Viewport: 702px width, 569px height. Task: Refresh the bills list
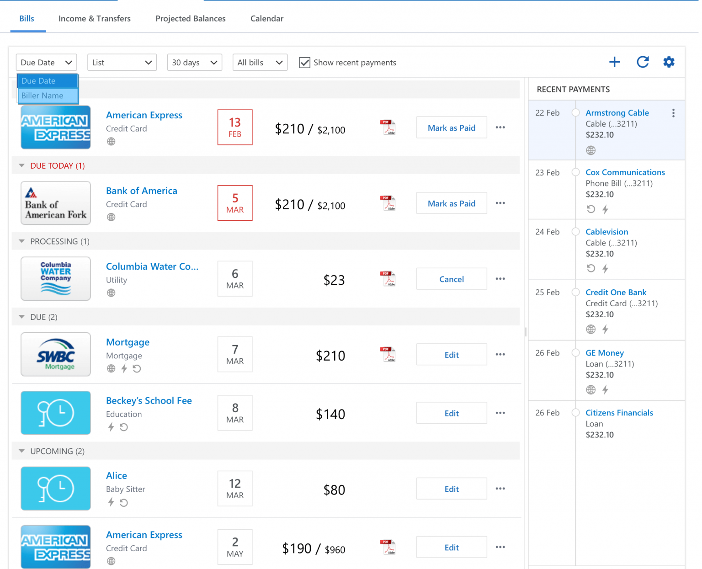coord(643,62)
